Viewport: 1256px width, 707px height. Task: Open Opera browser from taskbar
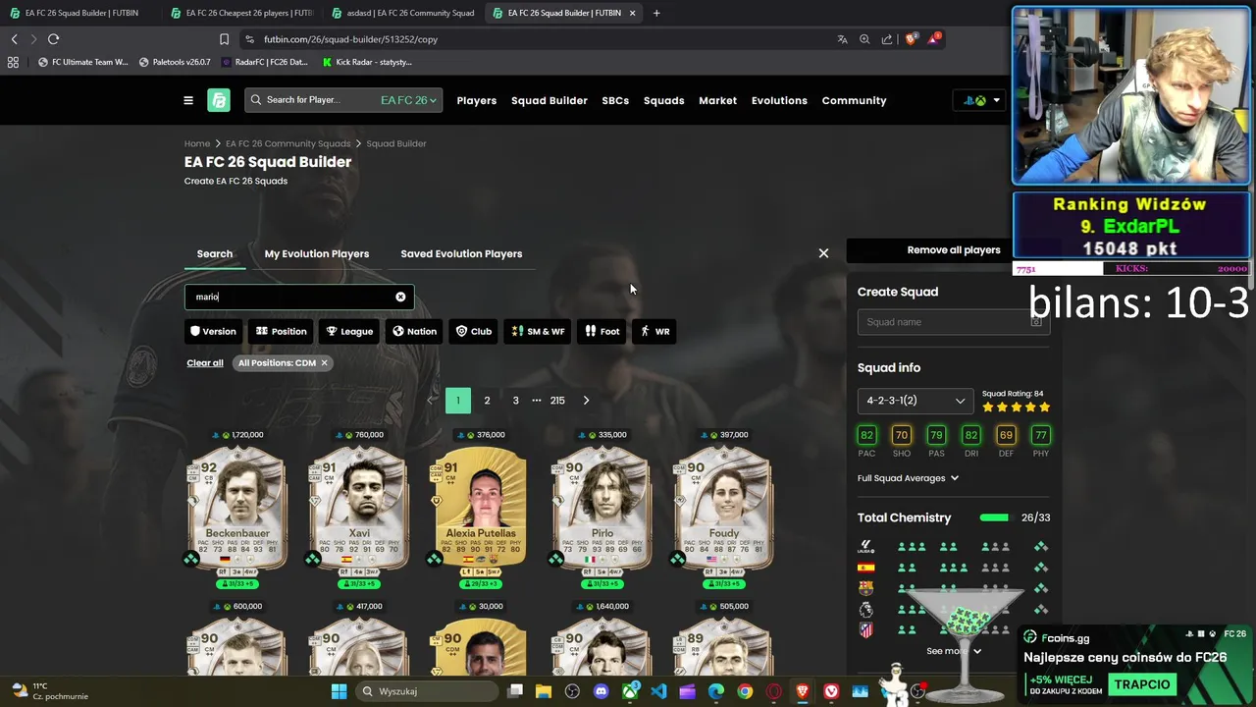(x=773, y=691)
